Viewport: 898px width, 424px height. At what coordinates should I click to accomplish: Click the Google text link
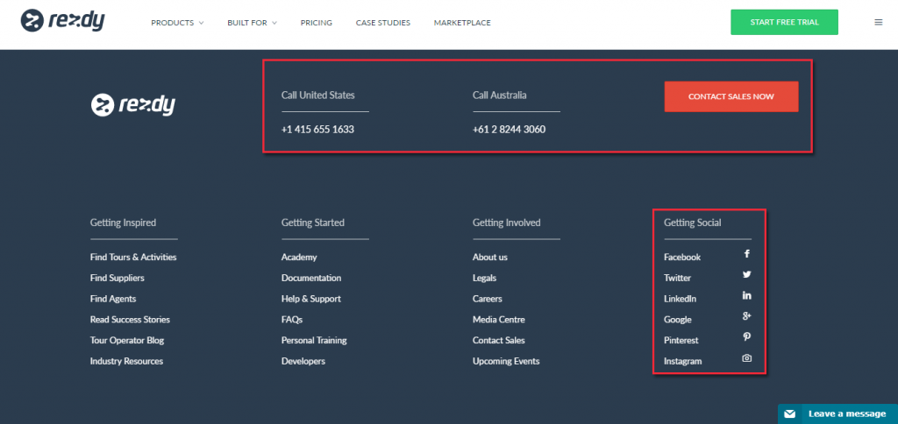pyautogui.click(x=678, y=319)
